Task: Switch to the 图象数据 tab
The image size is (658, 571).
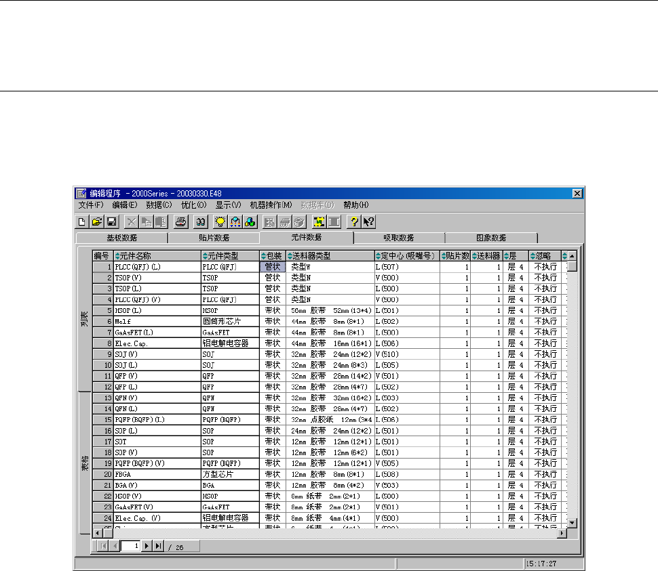Action: point(491,238)
